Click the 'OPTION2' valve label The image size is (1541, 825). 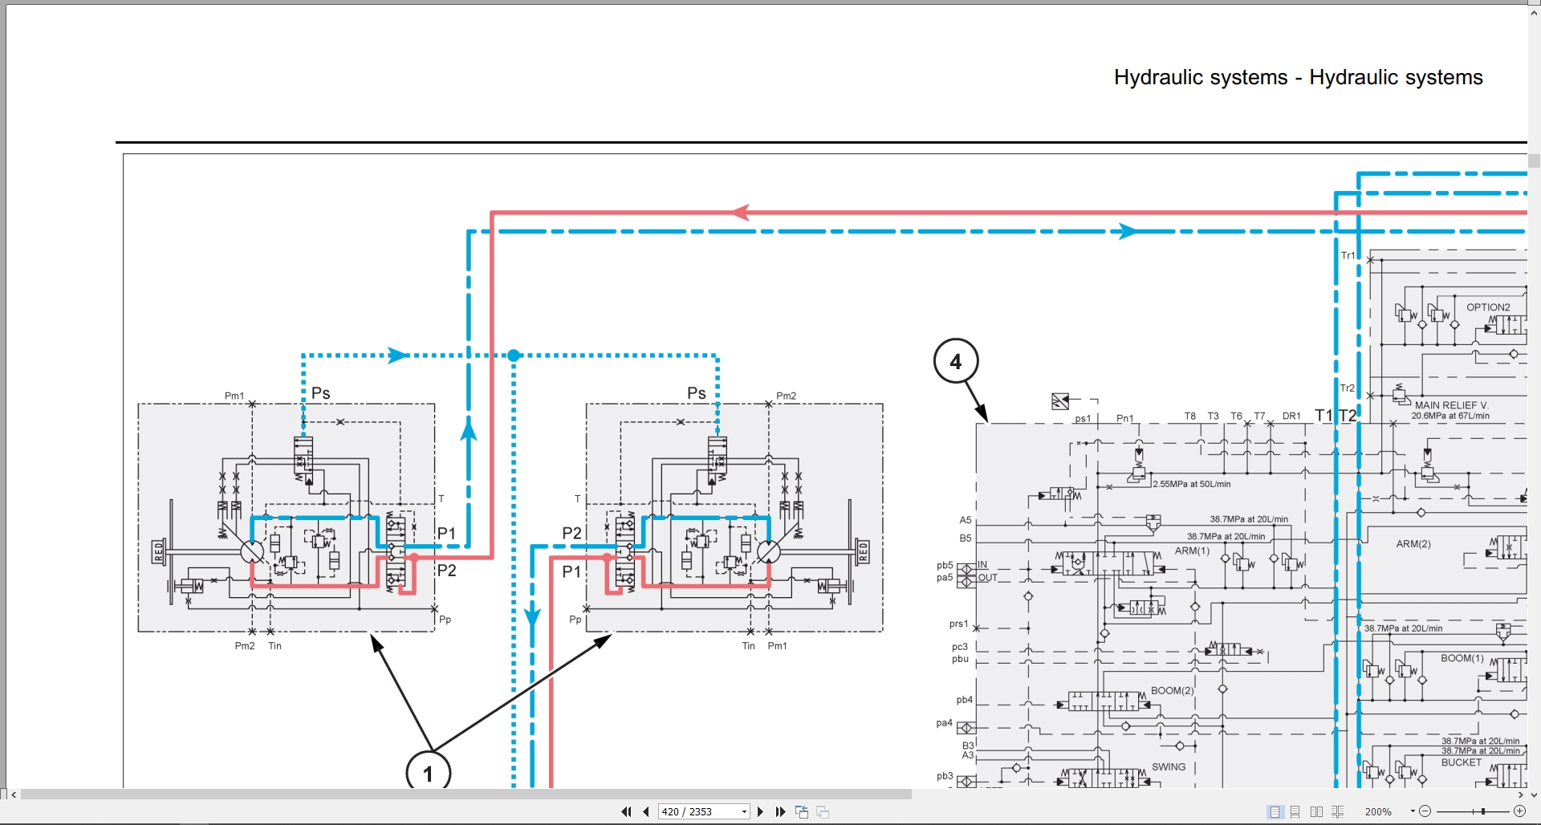click(x=1488, y=307)
